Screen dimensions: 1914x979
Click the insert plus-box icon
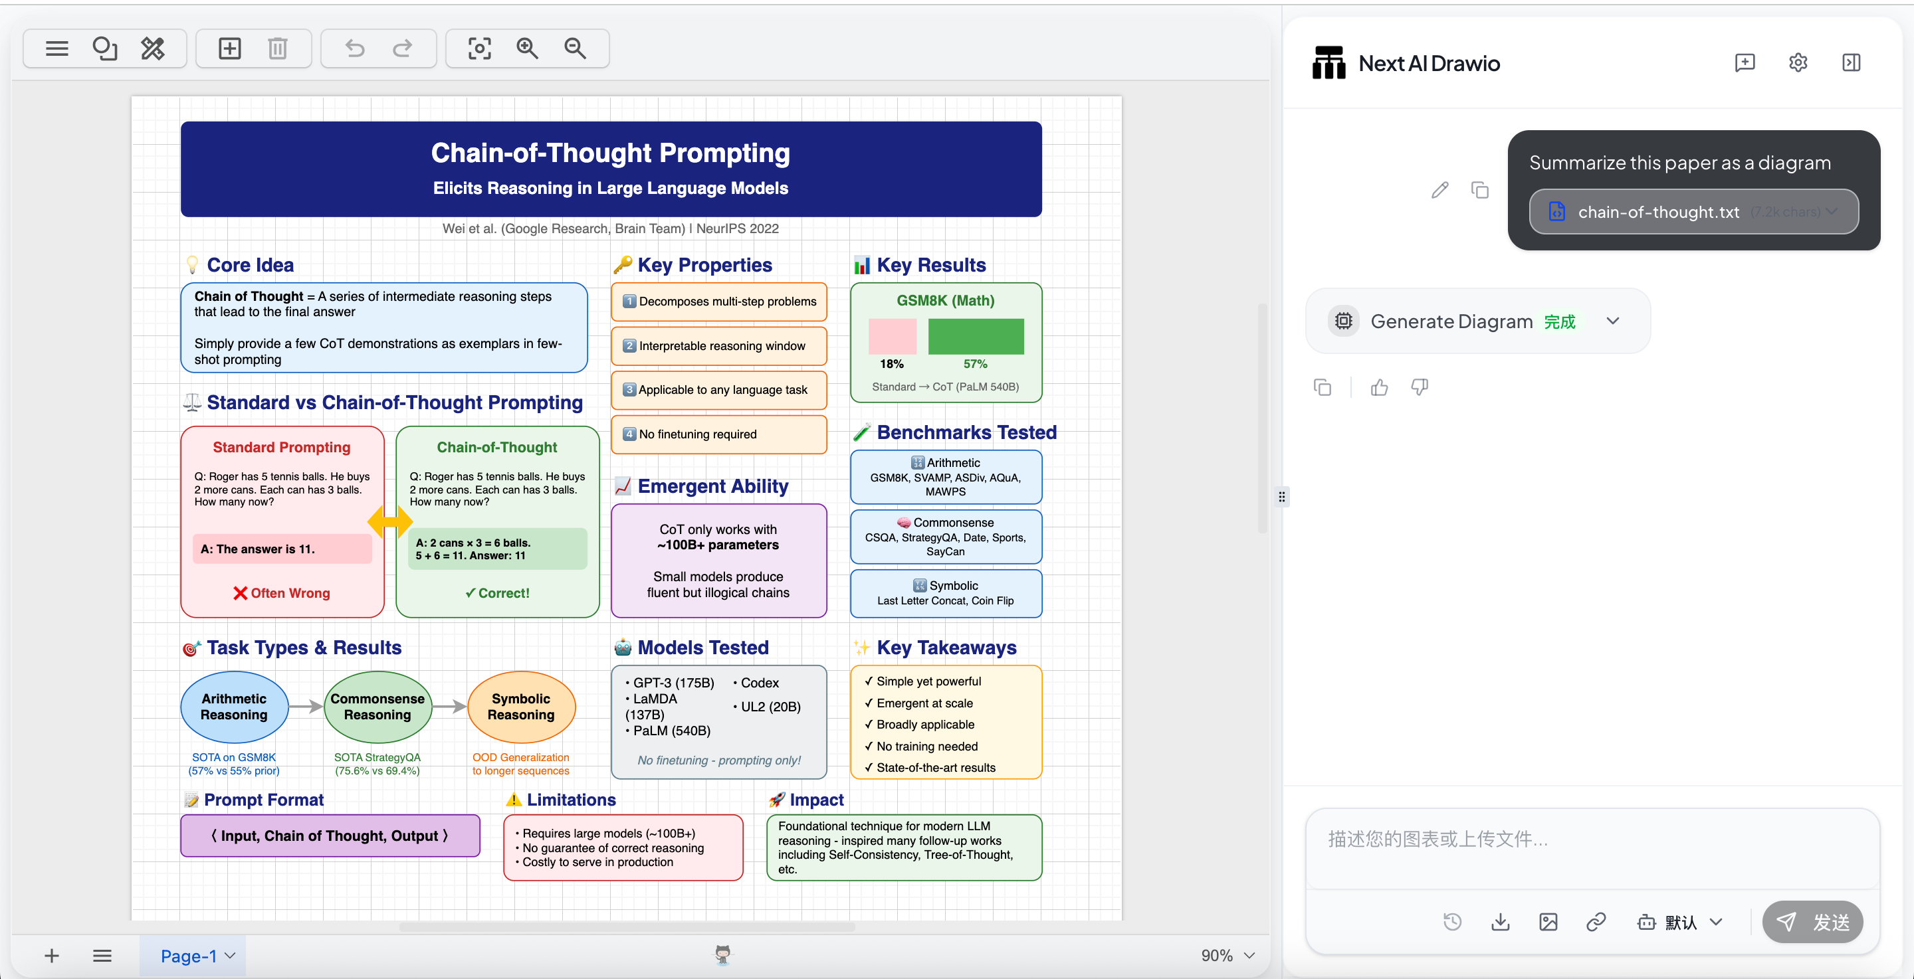click(x=229, y=49)
